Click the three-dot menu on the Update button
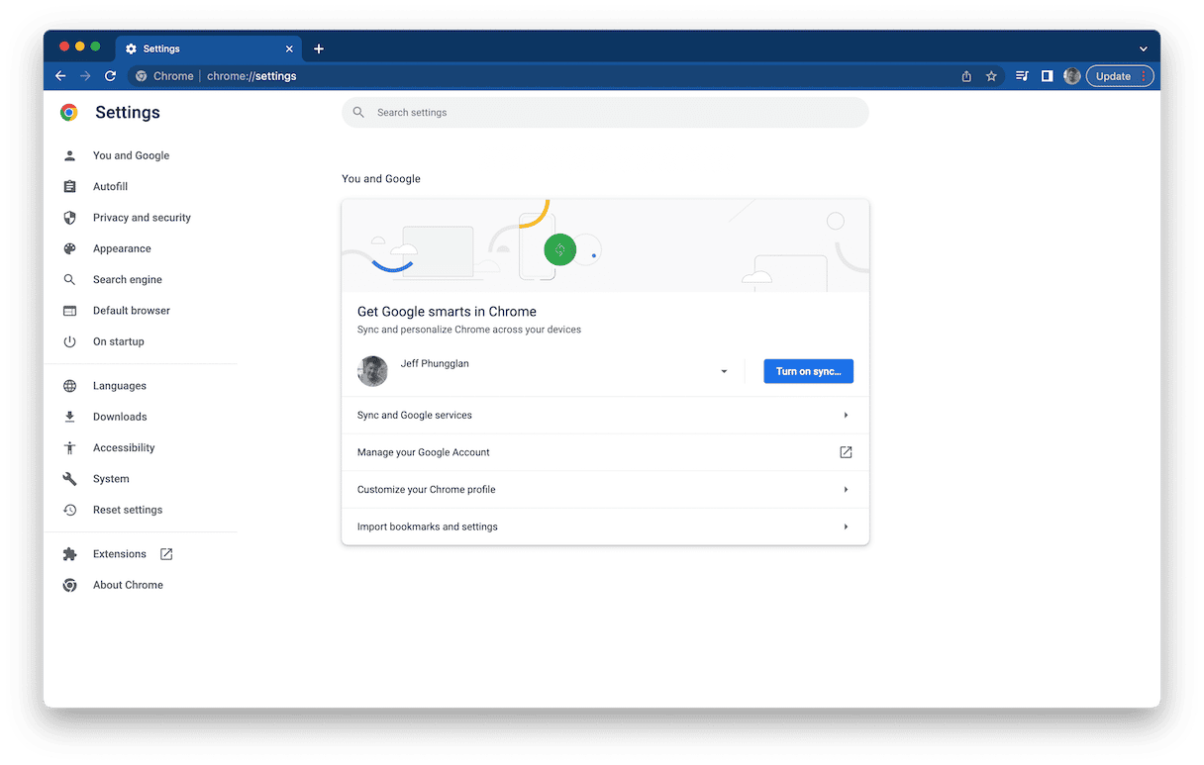Screen dimensions: 1204x765 click(x=1144, y=76)
